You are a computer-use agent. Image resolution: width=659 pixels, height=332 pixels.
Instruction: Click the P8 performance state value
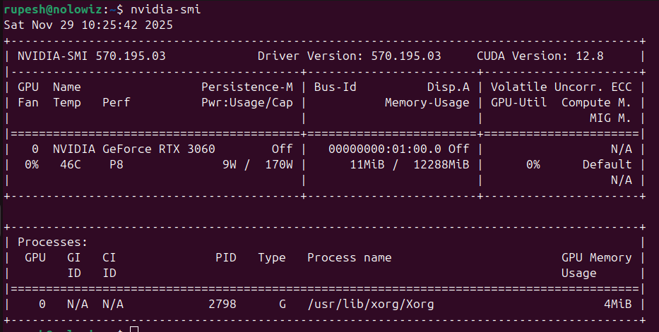tap(117, 164)
